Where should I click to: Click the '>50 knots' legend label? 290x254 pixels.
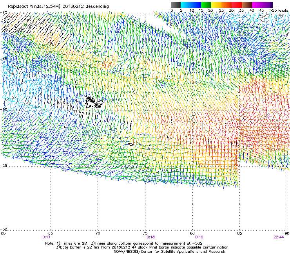tap(279, 11)
